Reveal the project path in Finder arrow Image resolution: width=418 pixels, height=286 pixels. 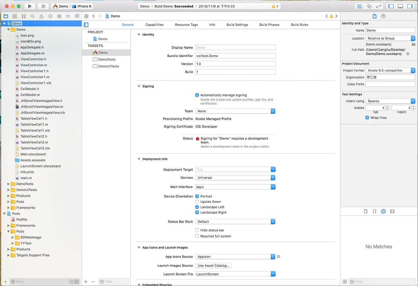408,54
